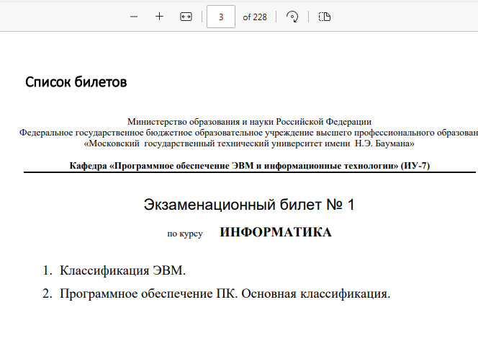Zoom in with the plus icon
The width and height of the screenshot is (478, 341).
point(159,17)
